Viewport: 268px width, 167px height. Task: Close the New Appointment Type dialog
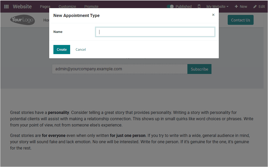pos(213,15)
